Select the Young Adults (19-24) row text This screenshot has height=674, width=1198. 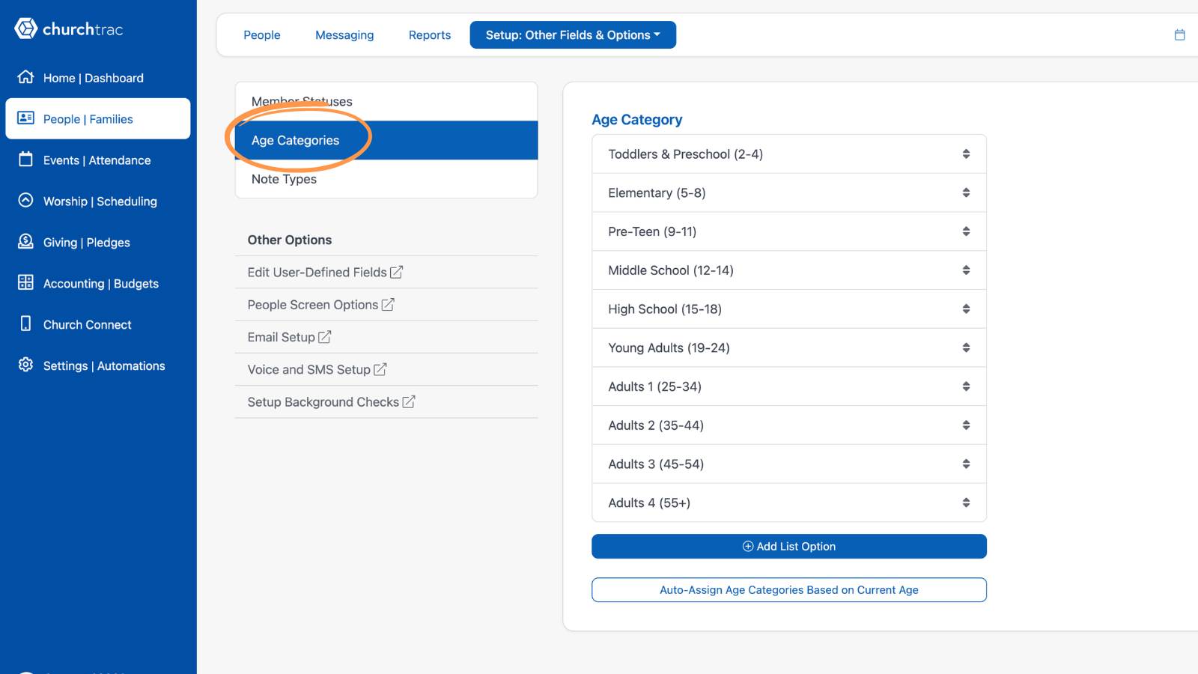click(x=669, y=347)
